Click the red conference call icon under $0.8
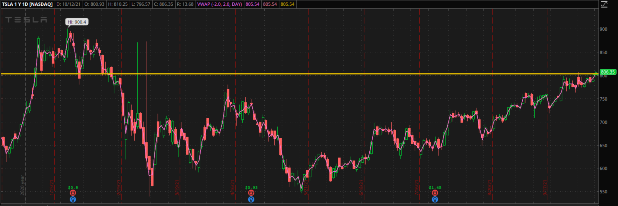 (x=73, y=193)
